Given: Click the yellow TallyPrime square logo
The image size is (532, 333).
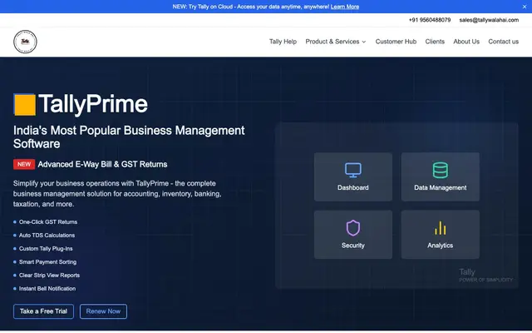Looking at the screenshot, I should (24, 104).
